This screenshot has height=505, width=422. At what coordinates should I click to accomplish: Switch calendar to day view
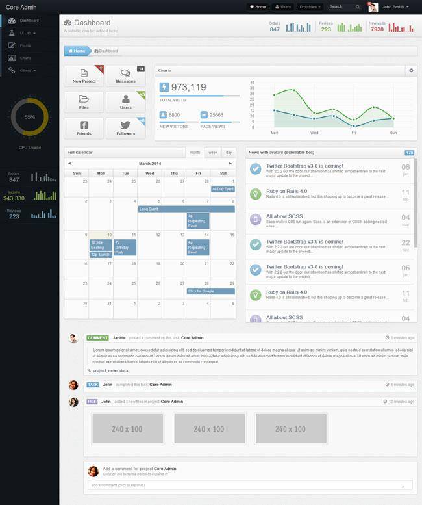coord(229,152)
